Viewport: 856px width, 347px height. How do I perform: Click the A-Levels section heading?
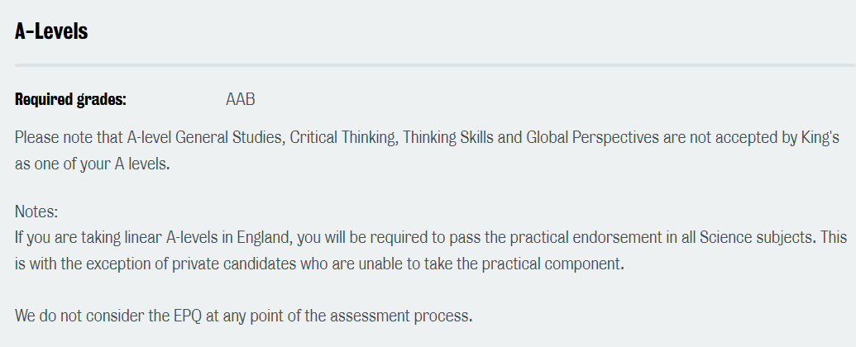click(x=51, y=31)
